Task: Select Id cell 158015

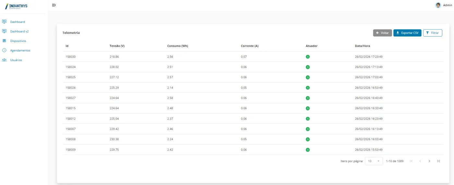Action: 70,108
